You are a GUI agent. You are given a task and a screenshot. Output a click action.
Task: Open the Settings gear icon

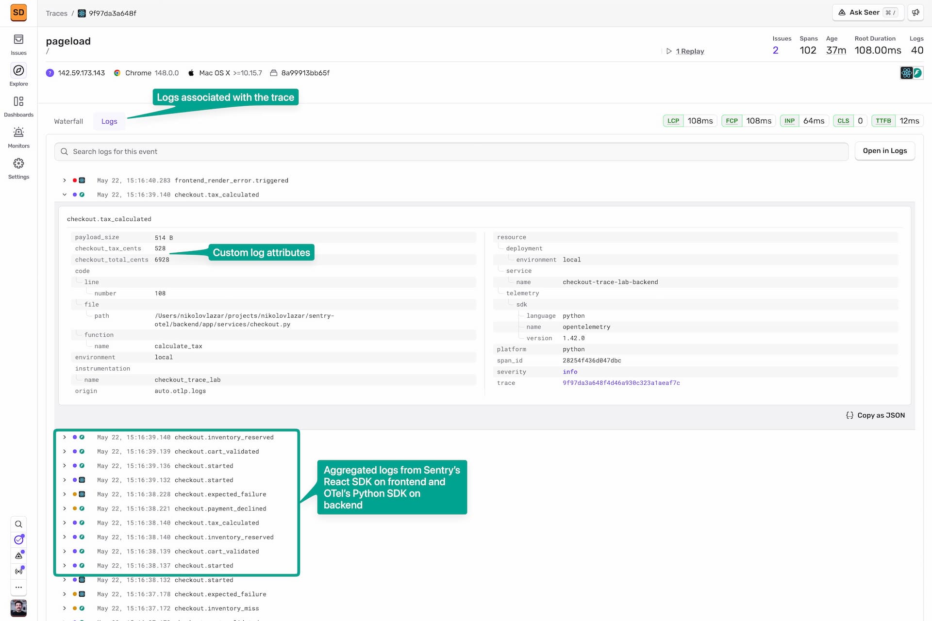(18, 163)
